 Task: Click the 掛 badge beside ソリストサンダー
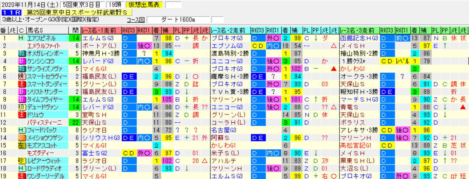pyautogui.click(x=21, y=91)
